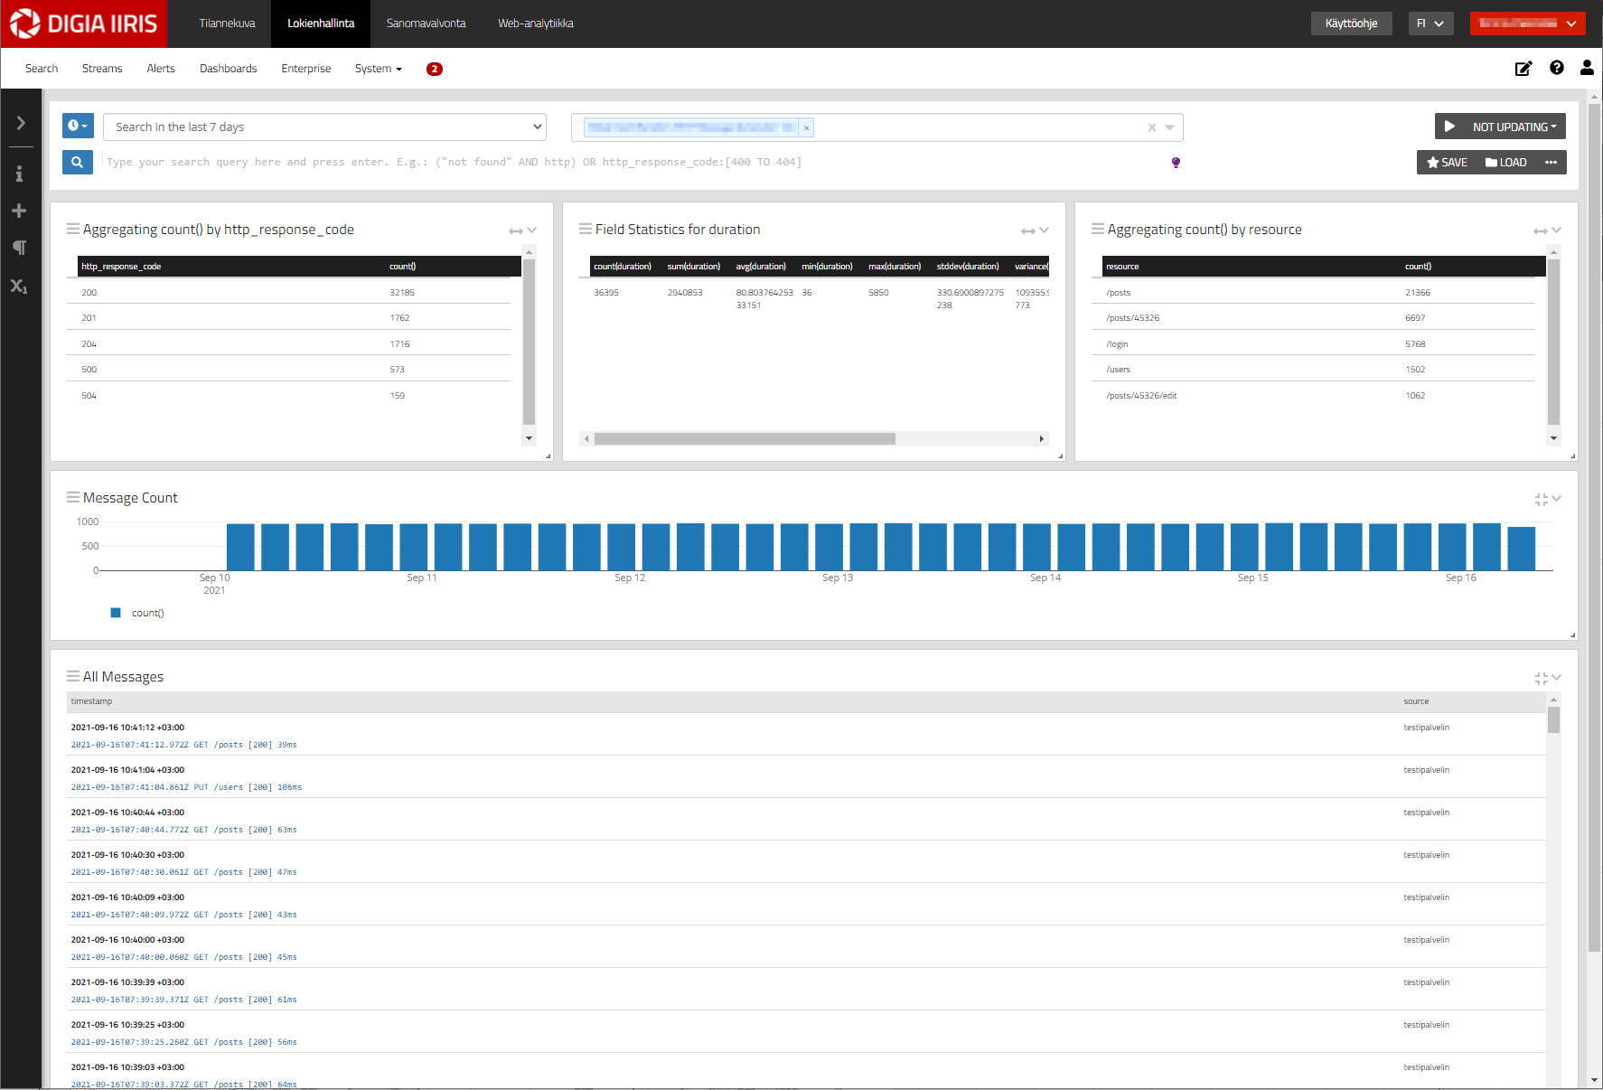The image size is (1603, 1090).
Task: Click the Digia Iiris logo
Action: click(x=83, y=23)
